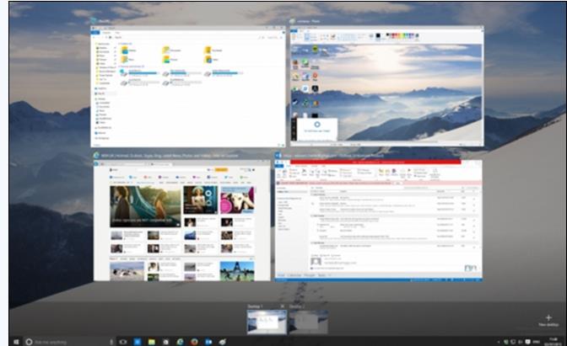Open the Firefox icon on the taskbar
567x346 pixels.
194,341
